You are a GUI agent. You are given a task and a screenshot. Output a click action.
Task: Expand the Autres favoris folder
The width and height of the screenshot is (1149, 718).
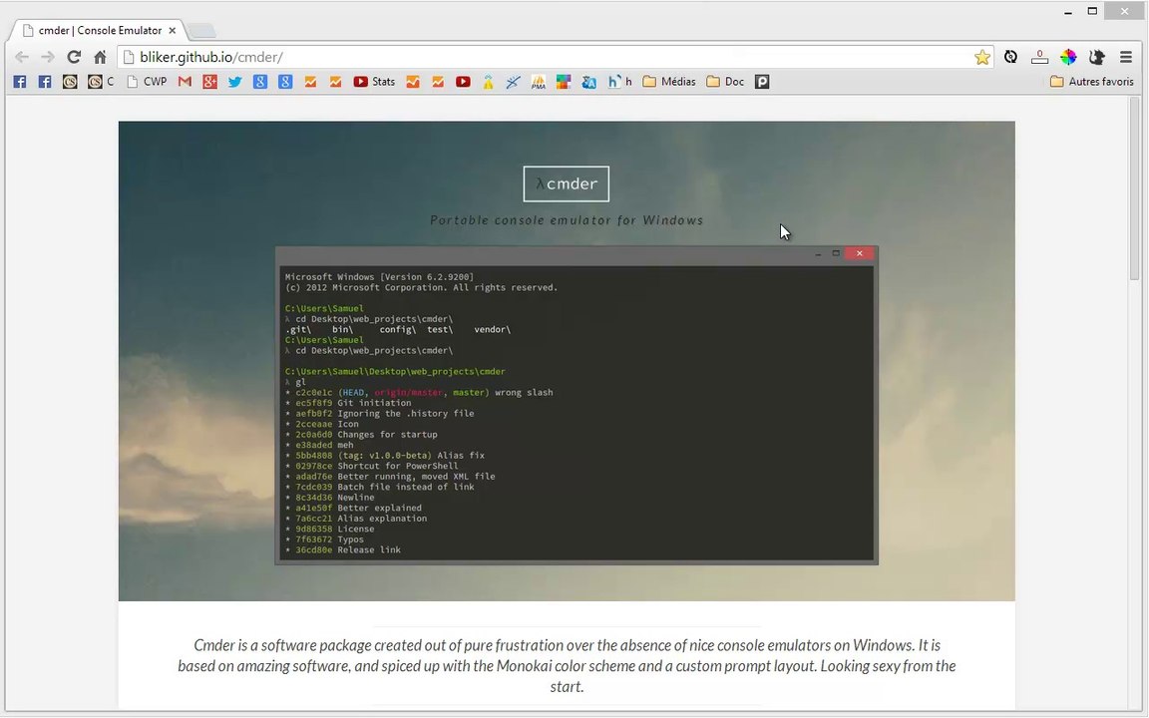(x=1092, y=82)
